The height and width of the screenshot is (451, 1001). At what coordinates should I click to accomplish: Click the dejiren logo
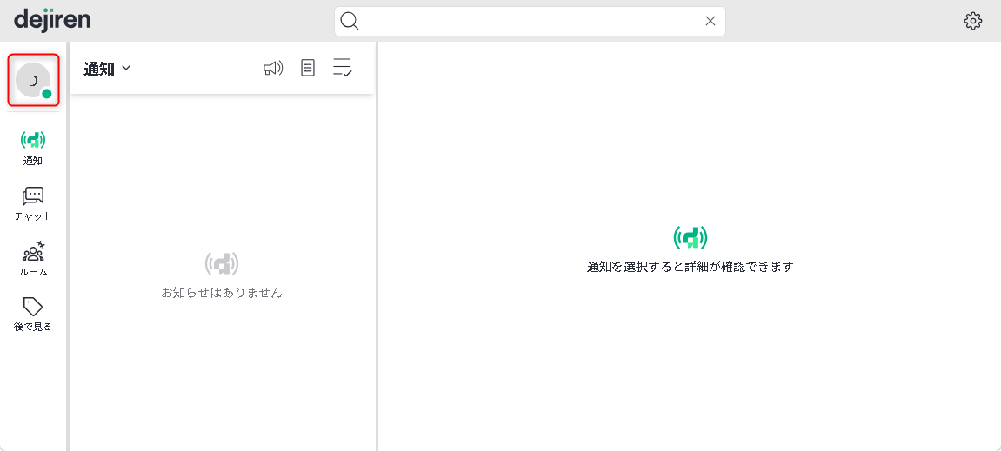point(52,19)
